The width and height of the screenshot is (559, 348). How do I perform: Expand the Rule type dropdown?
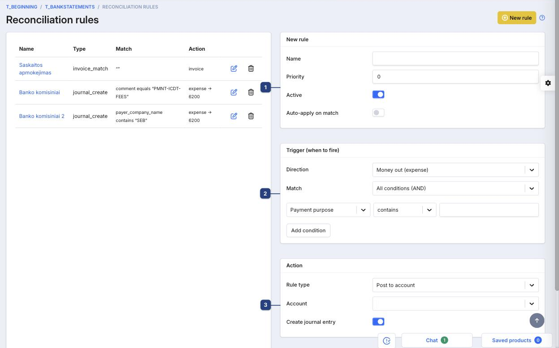(456, 285)
